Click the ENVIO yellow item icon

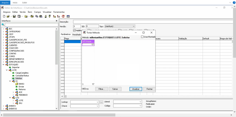click(17, 84)
